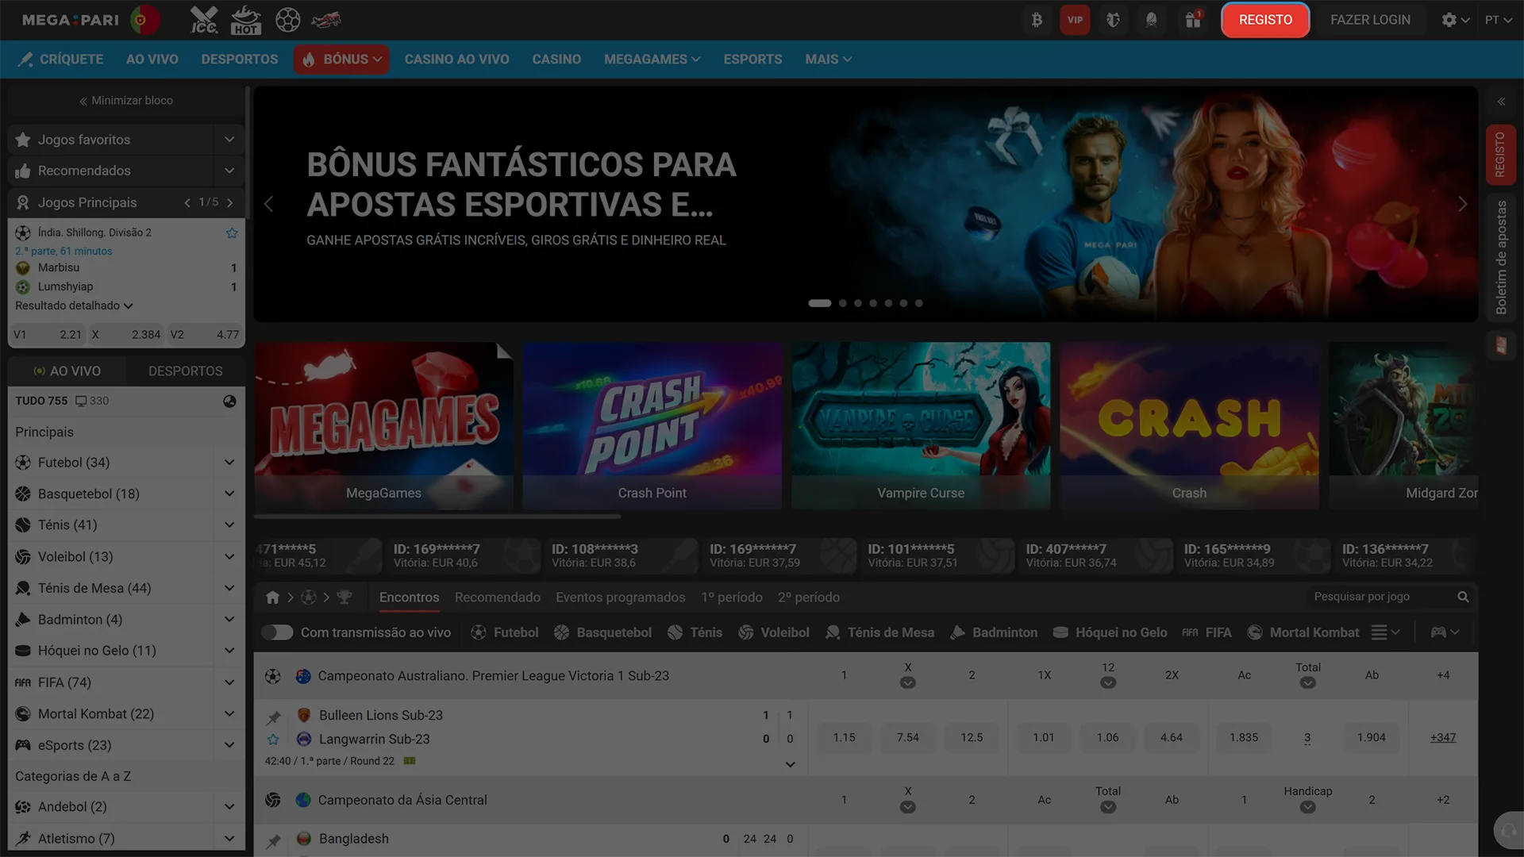Click the REGISTO button in header
Image resolution: width=1524 pixels, height=857 pixels.
tap(1265, 20)
